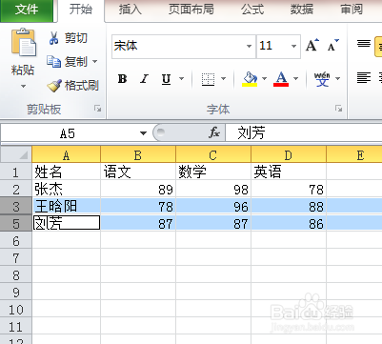Image resolution: width=382 pixels, height=344 pixels.
Task: Click the phonetic guide wén icon
Action: [322, 79]
